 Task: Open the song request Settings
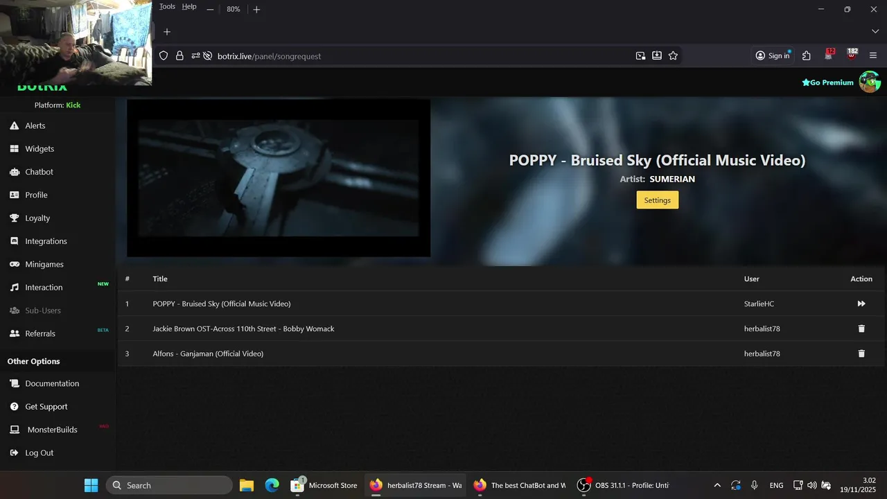click(657, 200)
